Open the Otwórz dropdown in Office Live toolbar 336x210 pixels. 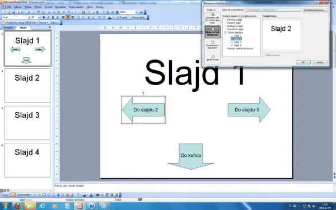pos(43,22)
